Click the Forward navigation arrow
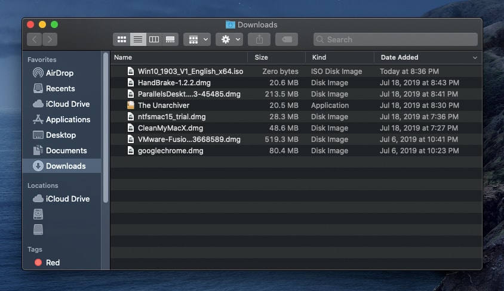The image size is (504, 291). point(50,39)
